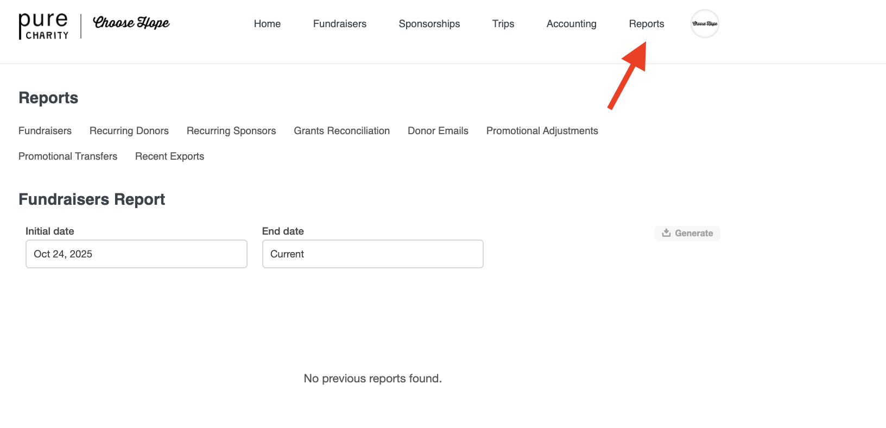Select Reports in the top navigation
886x428 pixels.
646,24
